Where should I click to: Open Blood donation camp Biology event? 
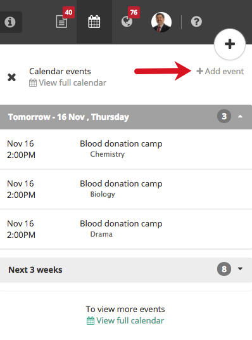point(126,189)
